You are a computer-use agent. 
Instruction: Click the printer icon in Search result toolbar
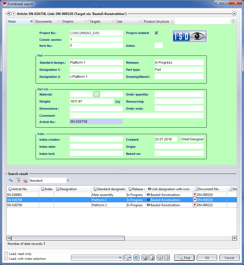[x=25, y=180]
